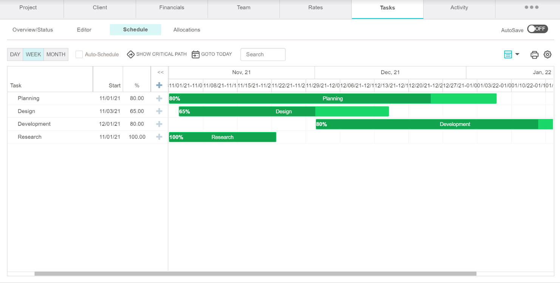Click the Show Critical Path diamond icon
The width and height of the screenshot is (560, 283).
(131, 54)
